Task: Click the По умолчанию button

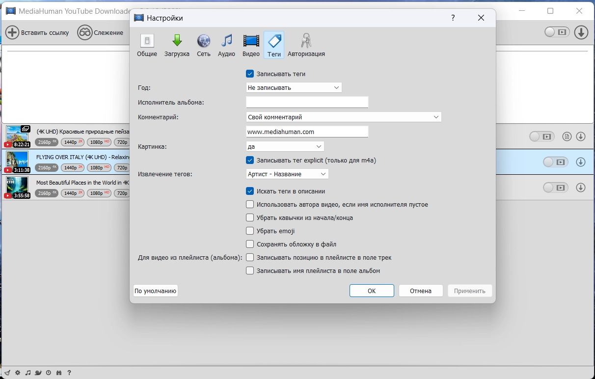Action: pos(155,291)
